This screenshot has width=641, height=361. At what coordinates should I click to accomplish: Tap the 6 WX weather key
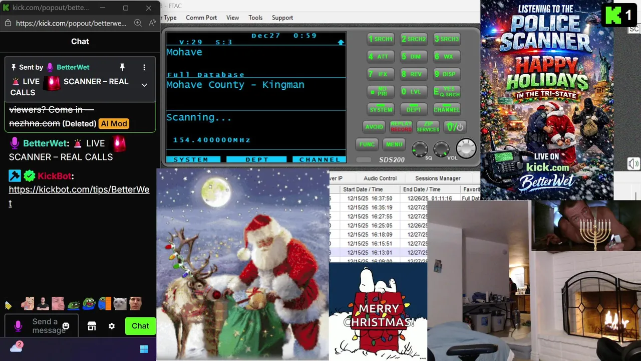[447, 57]
